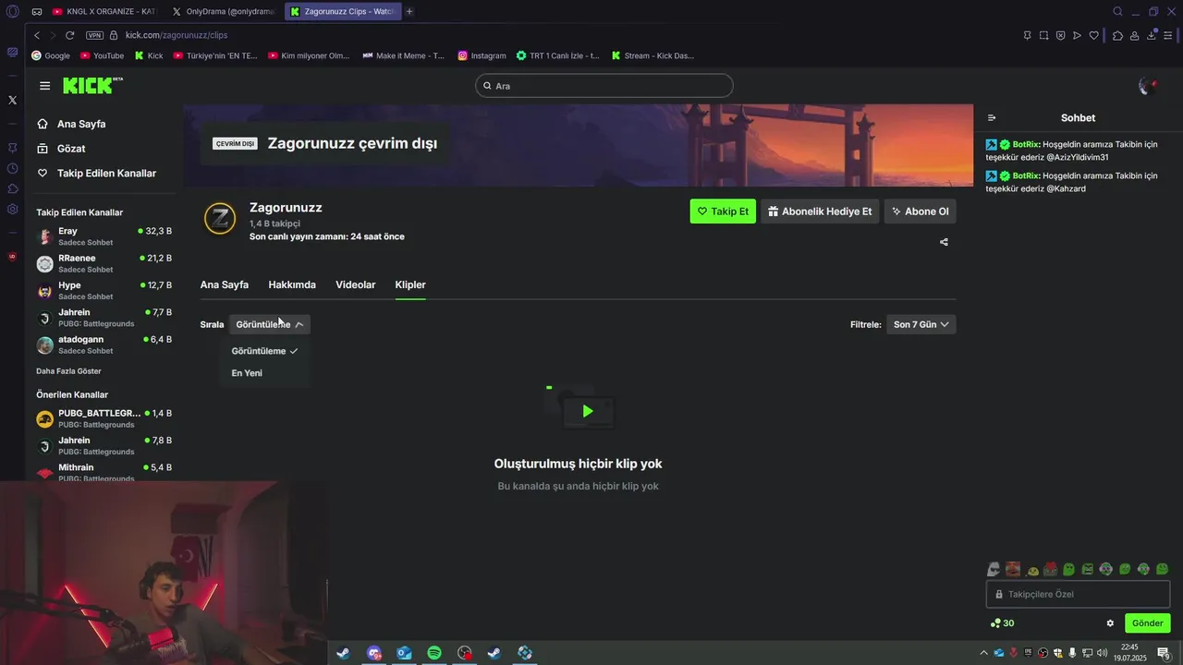The height and width of the screenshot is (665, 1183).
Task: Click the Abone Ol button
Action: pyautogui.click(x=920, y=212)
